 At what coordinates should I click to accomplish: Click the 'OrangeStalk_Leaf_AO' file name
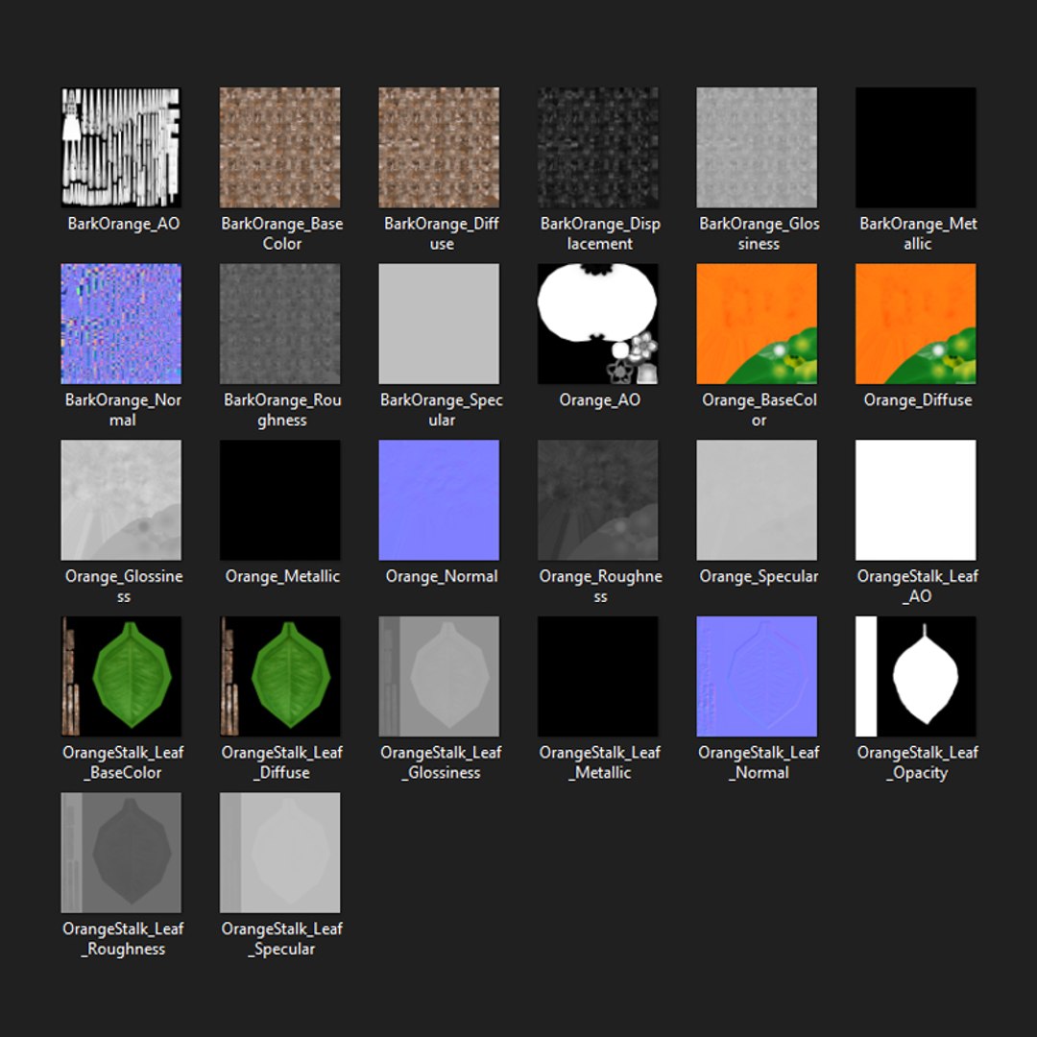coord(918,586)
